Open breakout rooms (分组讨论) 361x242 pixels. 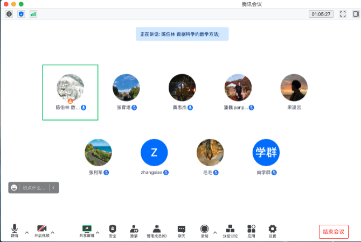click(230, 231)
